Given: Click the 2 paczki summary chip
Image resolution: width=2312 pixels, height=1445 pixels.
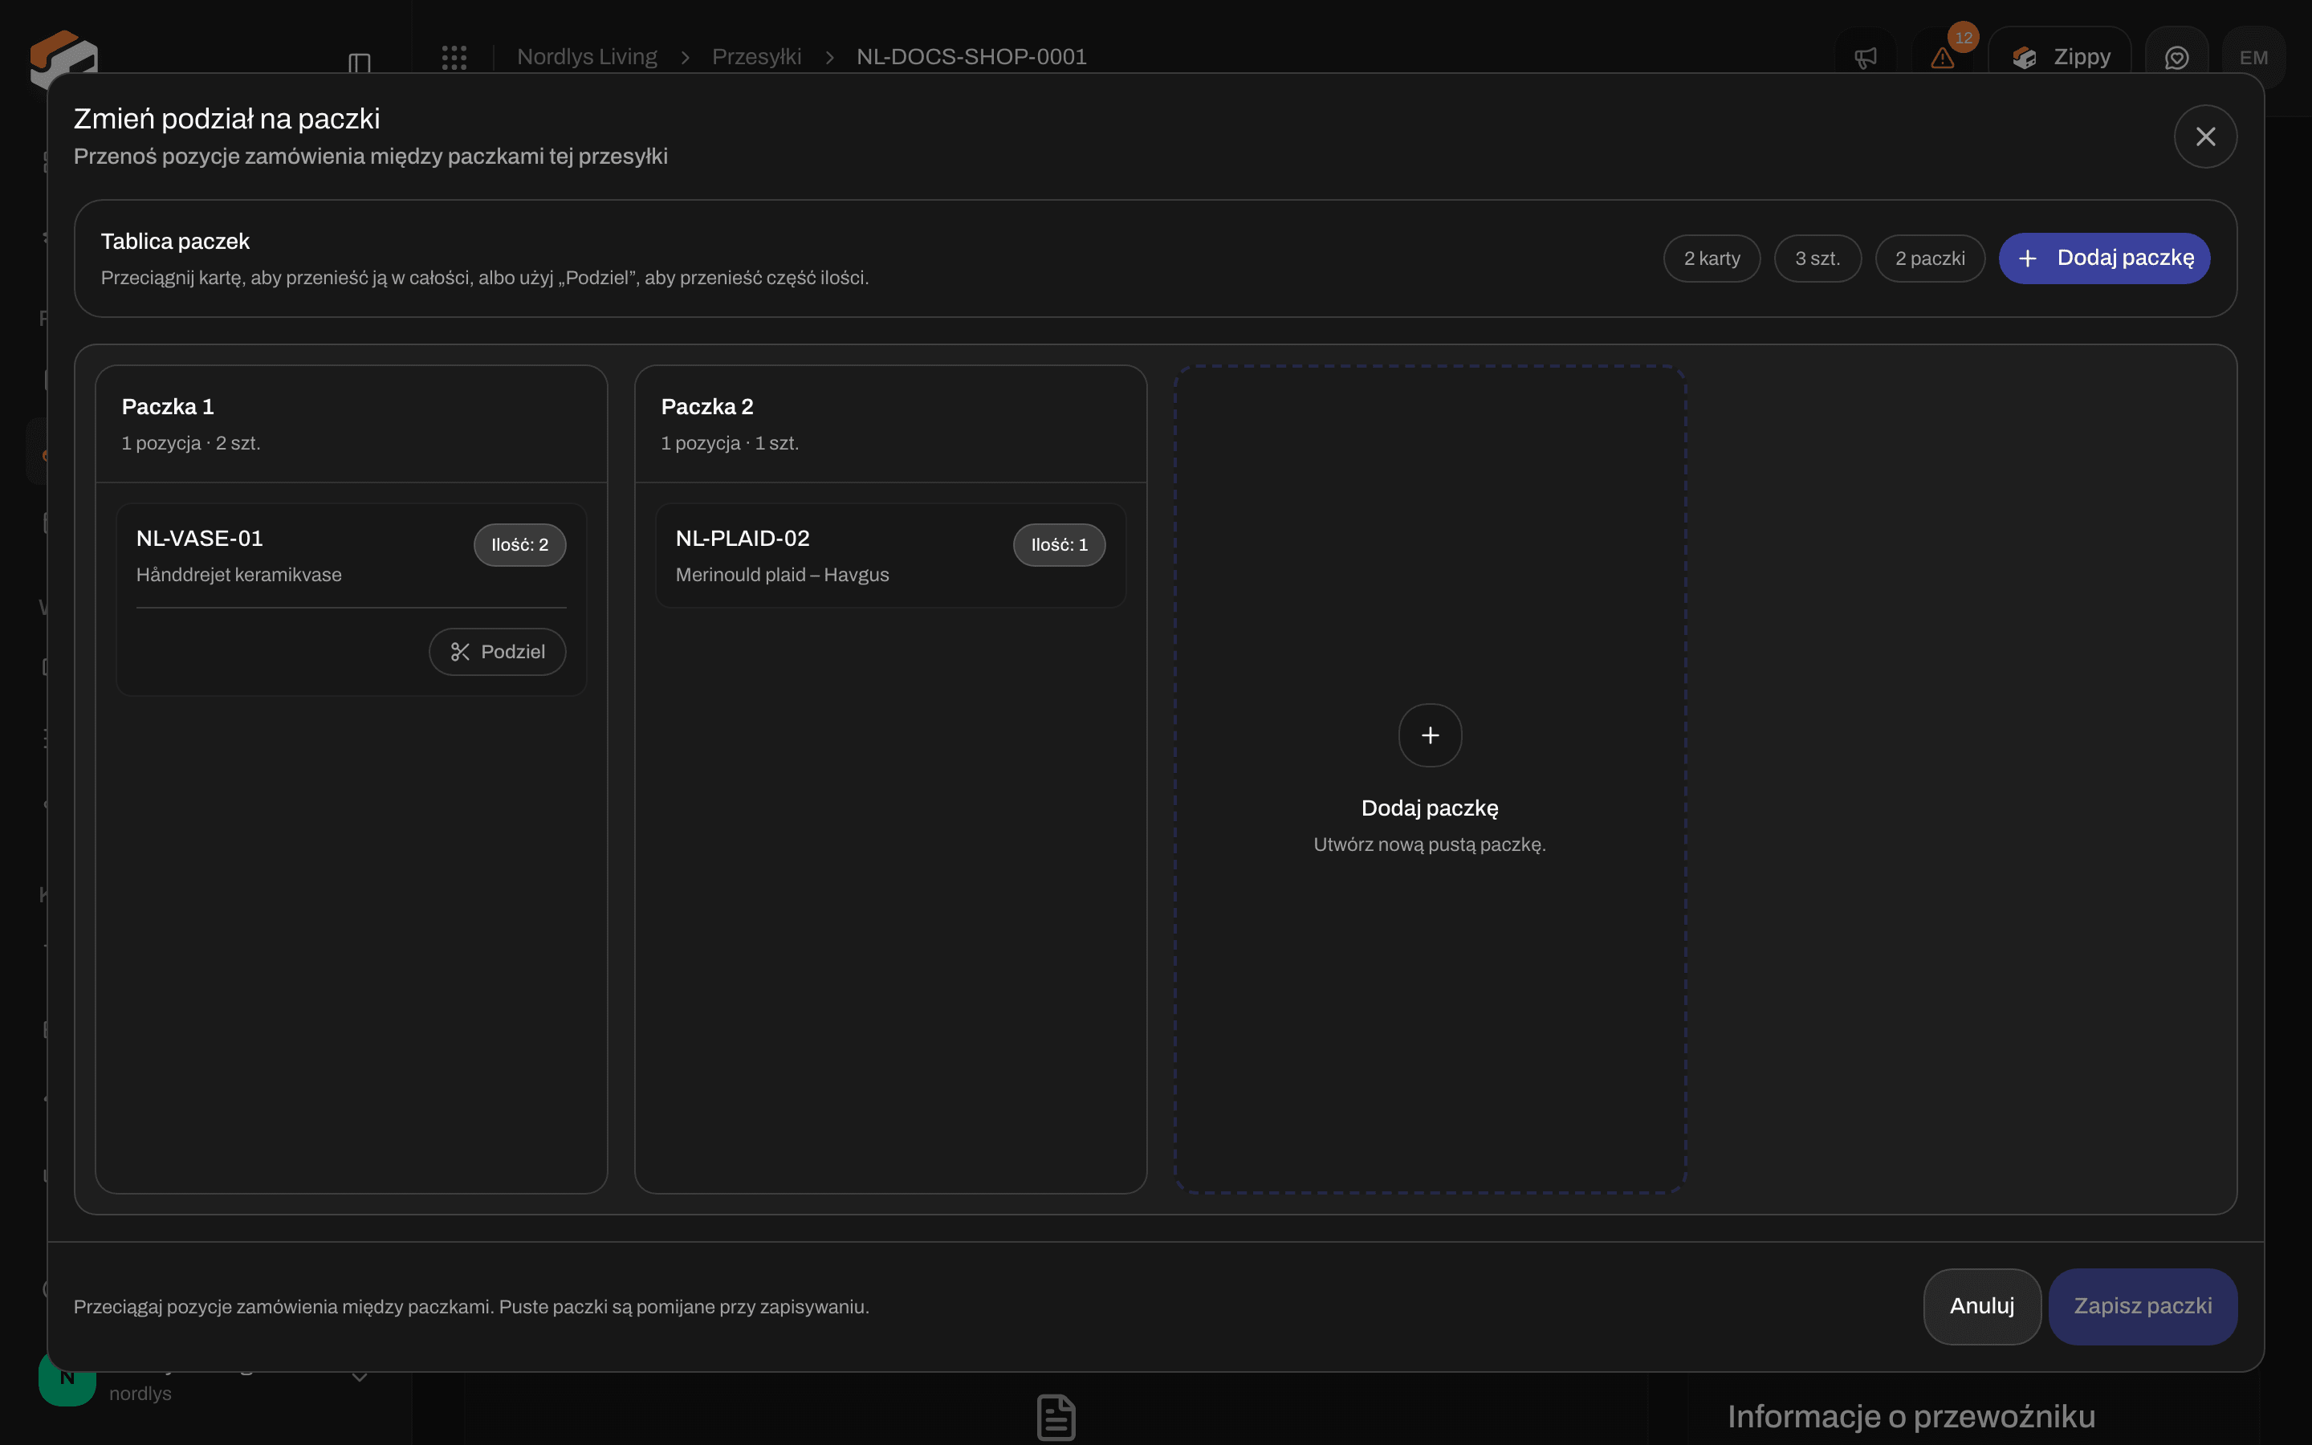Looking at the screenshot, I should pos(1930,258).
